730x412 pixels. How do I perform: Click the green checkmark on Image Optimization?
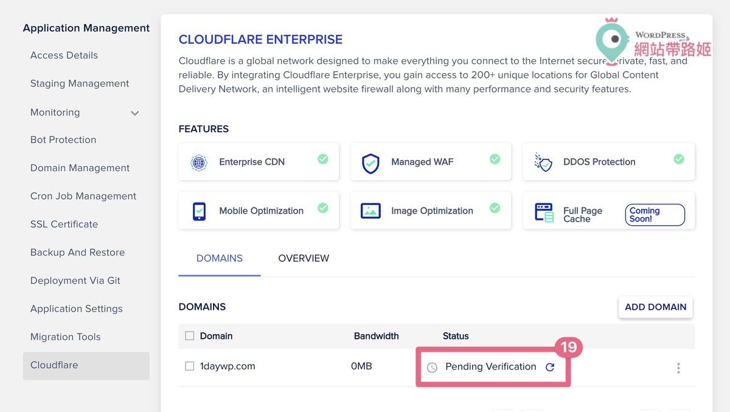click(495, 208)
